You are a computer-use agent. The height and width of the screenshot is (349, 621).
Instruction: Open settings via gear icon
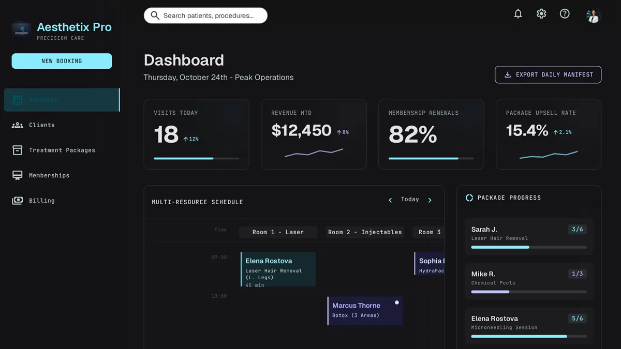click(x=541, y=14)
